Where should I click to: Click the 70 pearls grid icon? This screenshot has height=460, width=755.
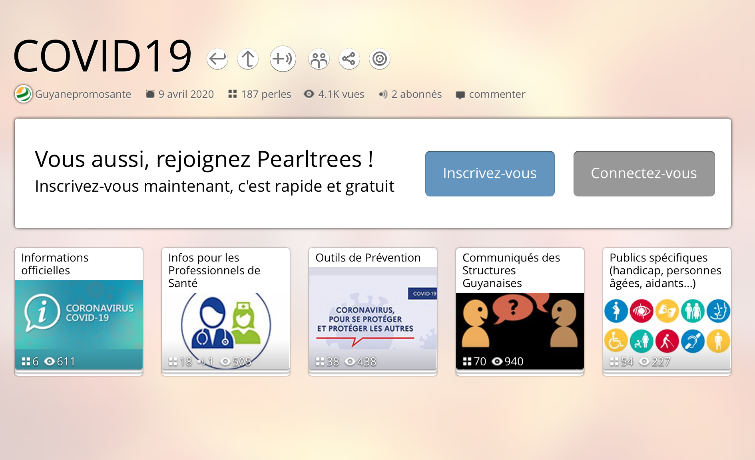(x=467, y=361)
